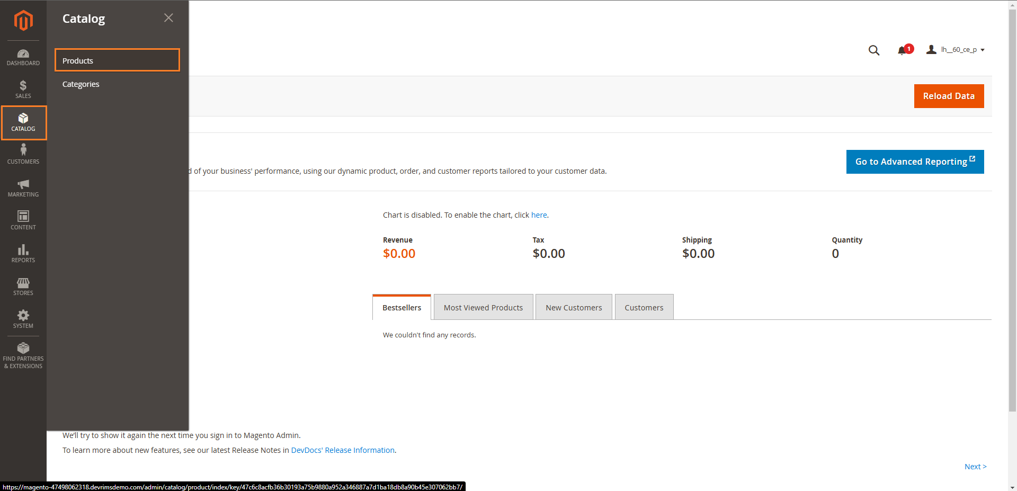This screenshot has width=1017, height=491.
Task: Open the Stores sidebar icon
Action: tap(23, 285)
